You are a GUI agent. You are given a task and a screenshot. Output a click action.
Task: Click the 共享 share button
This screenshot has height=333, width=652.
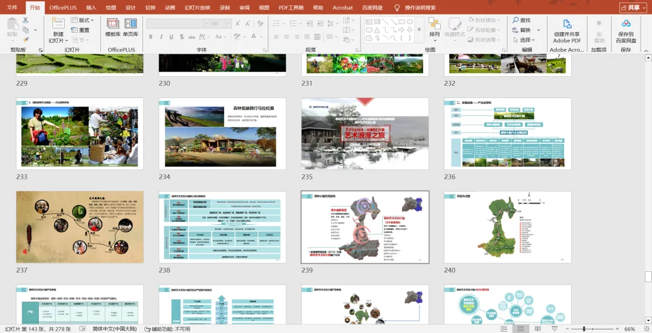(633, 7)
